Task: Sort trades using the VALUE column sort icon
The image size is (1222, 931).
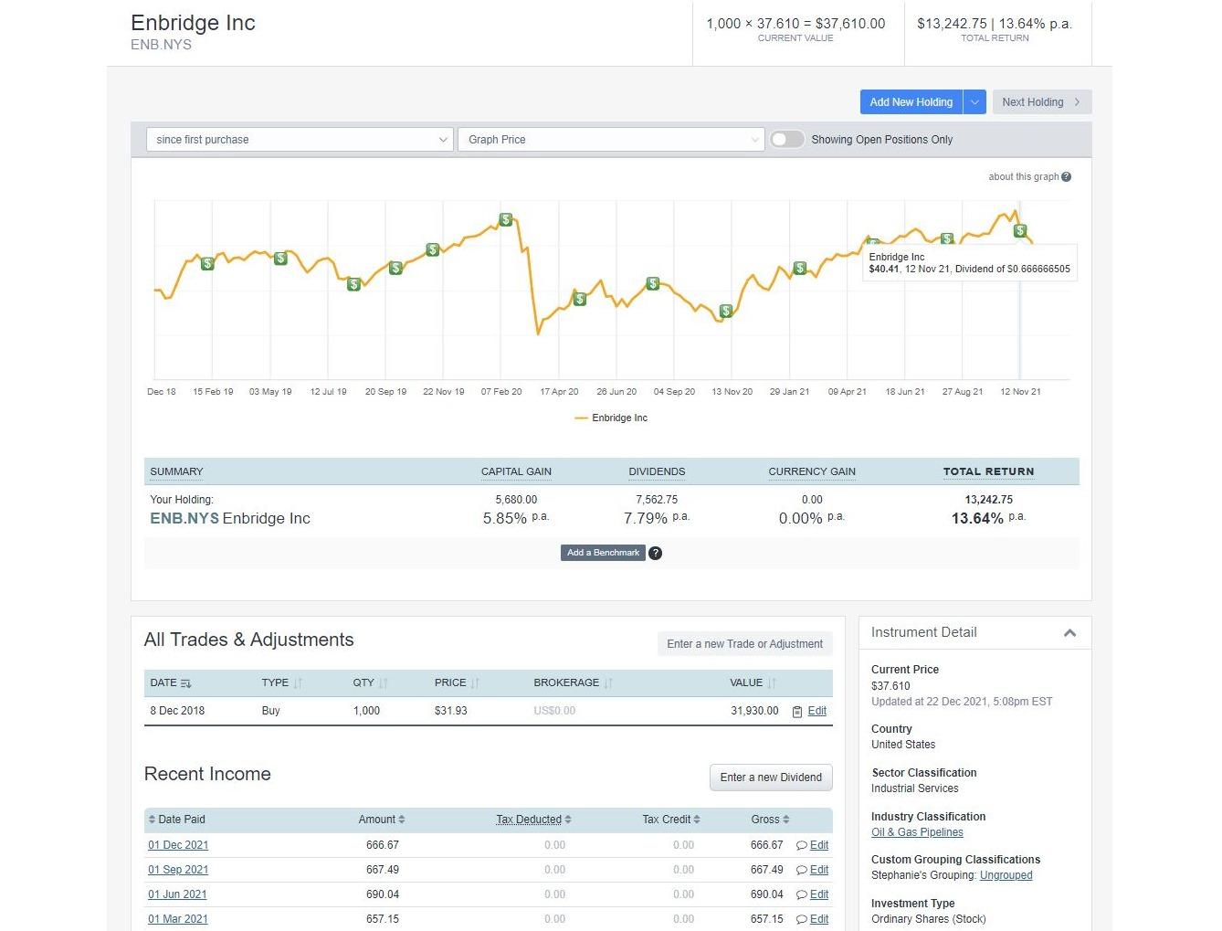Action: (772, 683)
